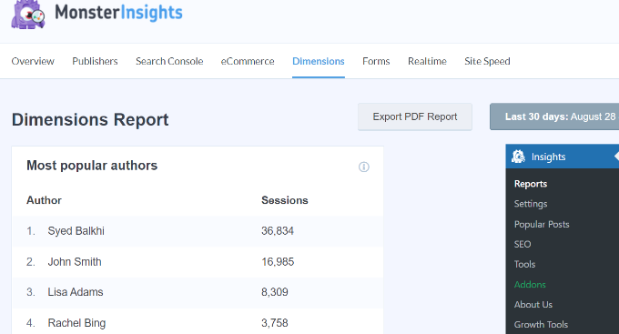
Task: Open the Forms tab
Action: coord(376,61)
